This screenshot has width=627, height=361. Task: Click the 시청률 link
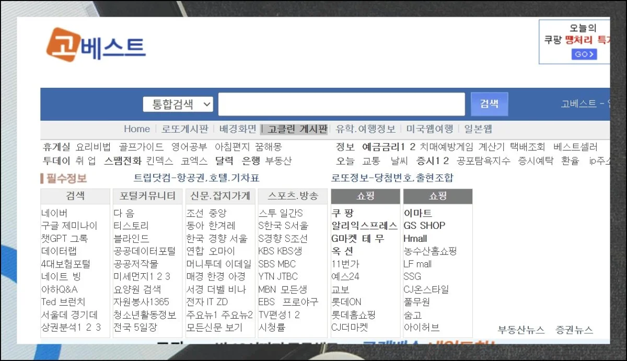tap(272, 328)
